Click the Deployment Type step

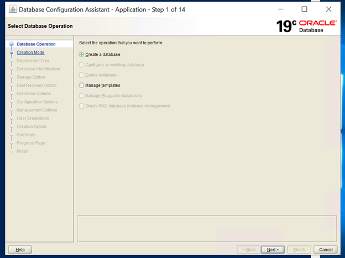33,60
